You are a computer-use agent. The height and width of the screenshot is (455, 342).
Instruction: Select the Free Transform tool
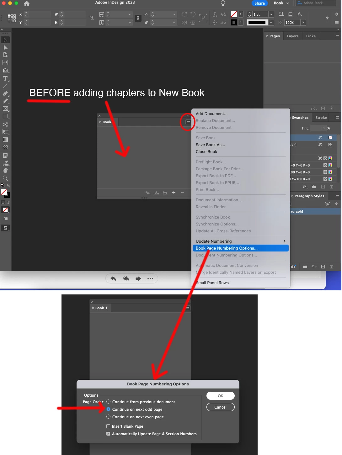[5, 132]
